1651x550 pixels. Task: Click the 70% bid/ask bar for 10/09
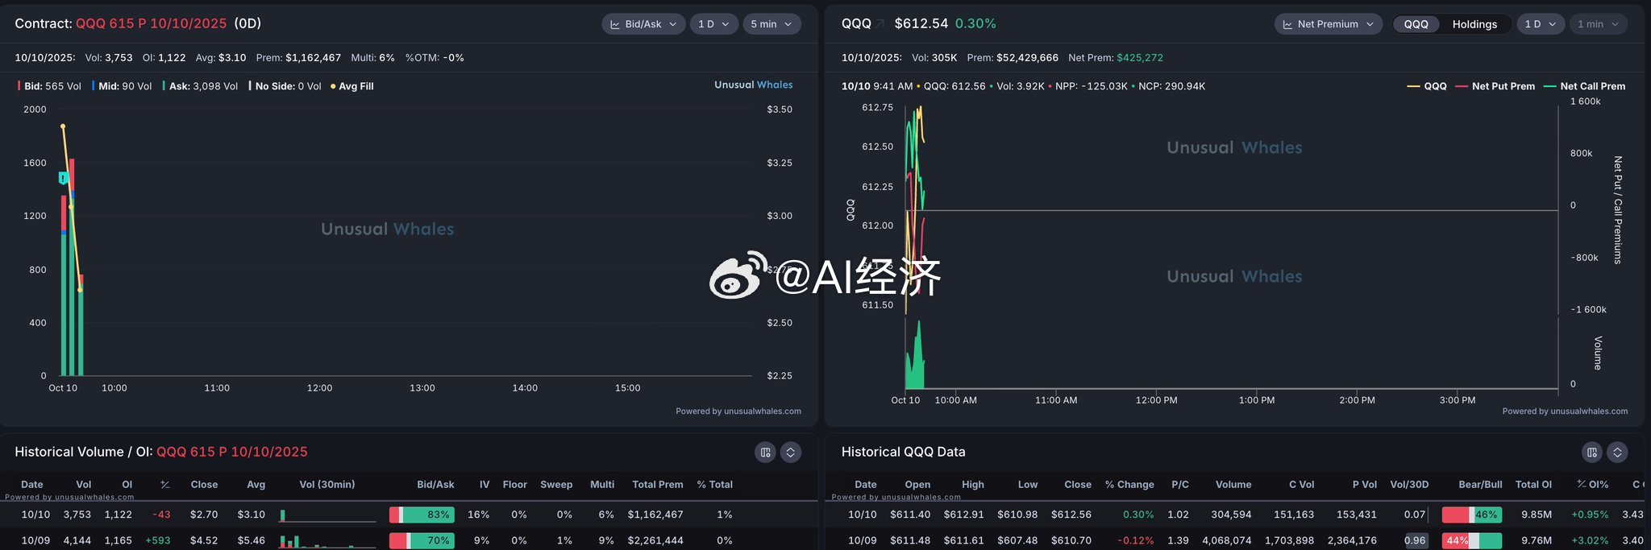(x=422, y=540)
